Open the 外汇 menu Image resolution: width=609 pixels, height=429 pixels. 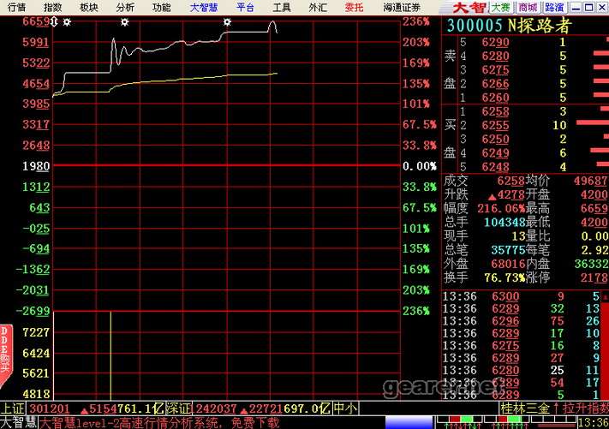[x=318, y=7]
